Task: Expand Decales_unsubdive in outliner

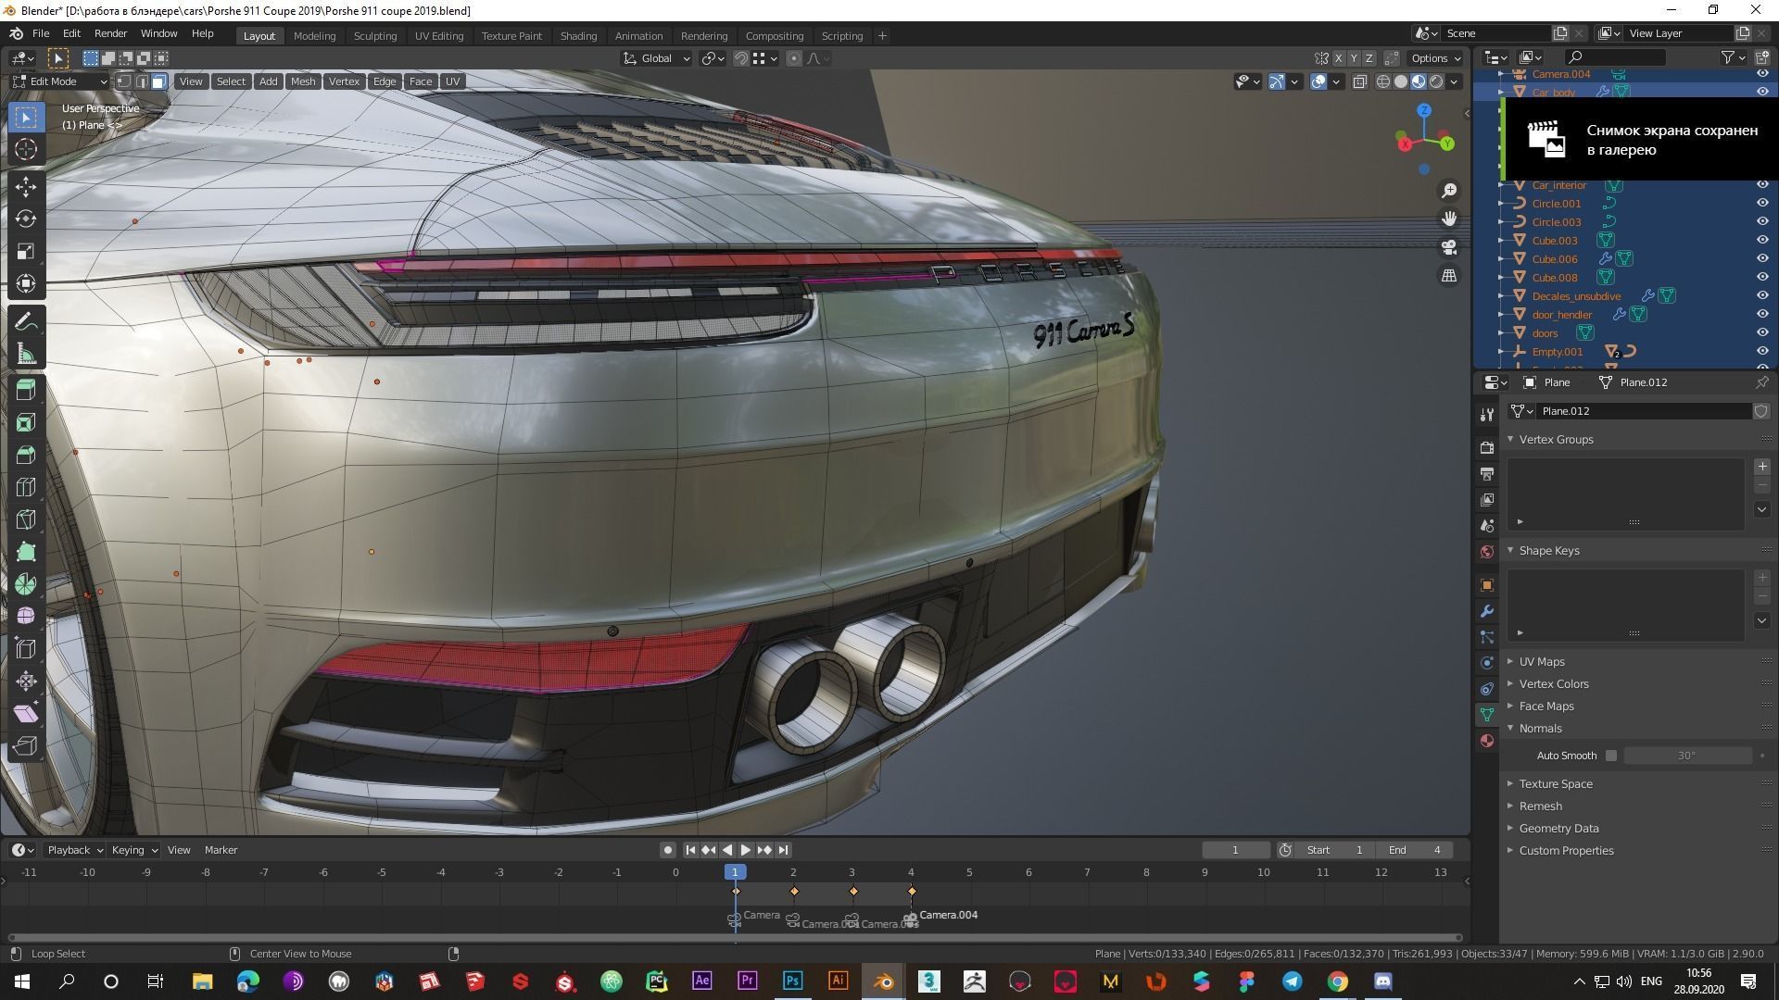Action: pyautogui.click(x=1502, y=296)
